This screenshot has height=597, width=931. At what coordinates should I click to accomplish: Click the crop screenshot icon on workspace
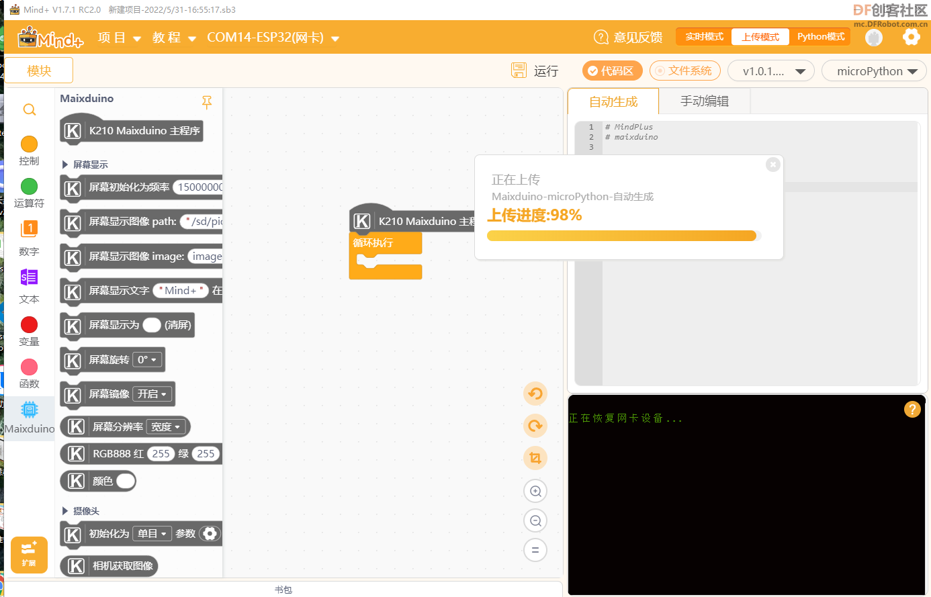click(535, 458)
